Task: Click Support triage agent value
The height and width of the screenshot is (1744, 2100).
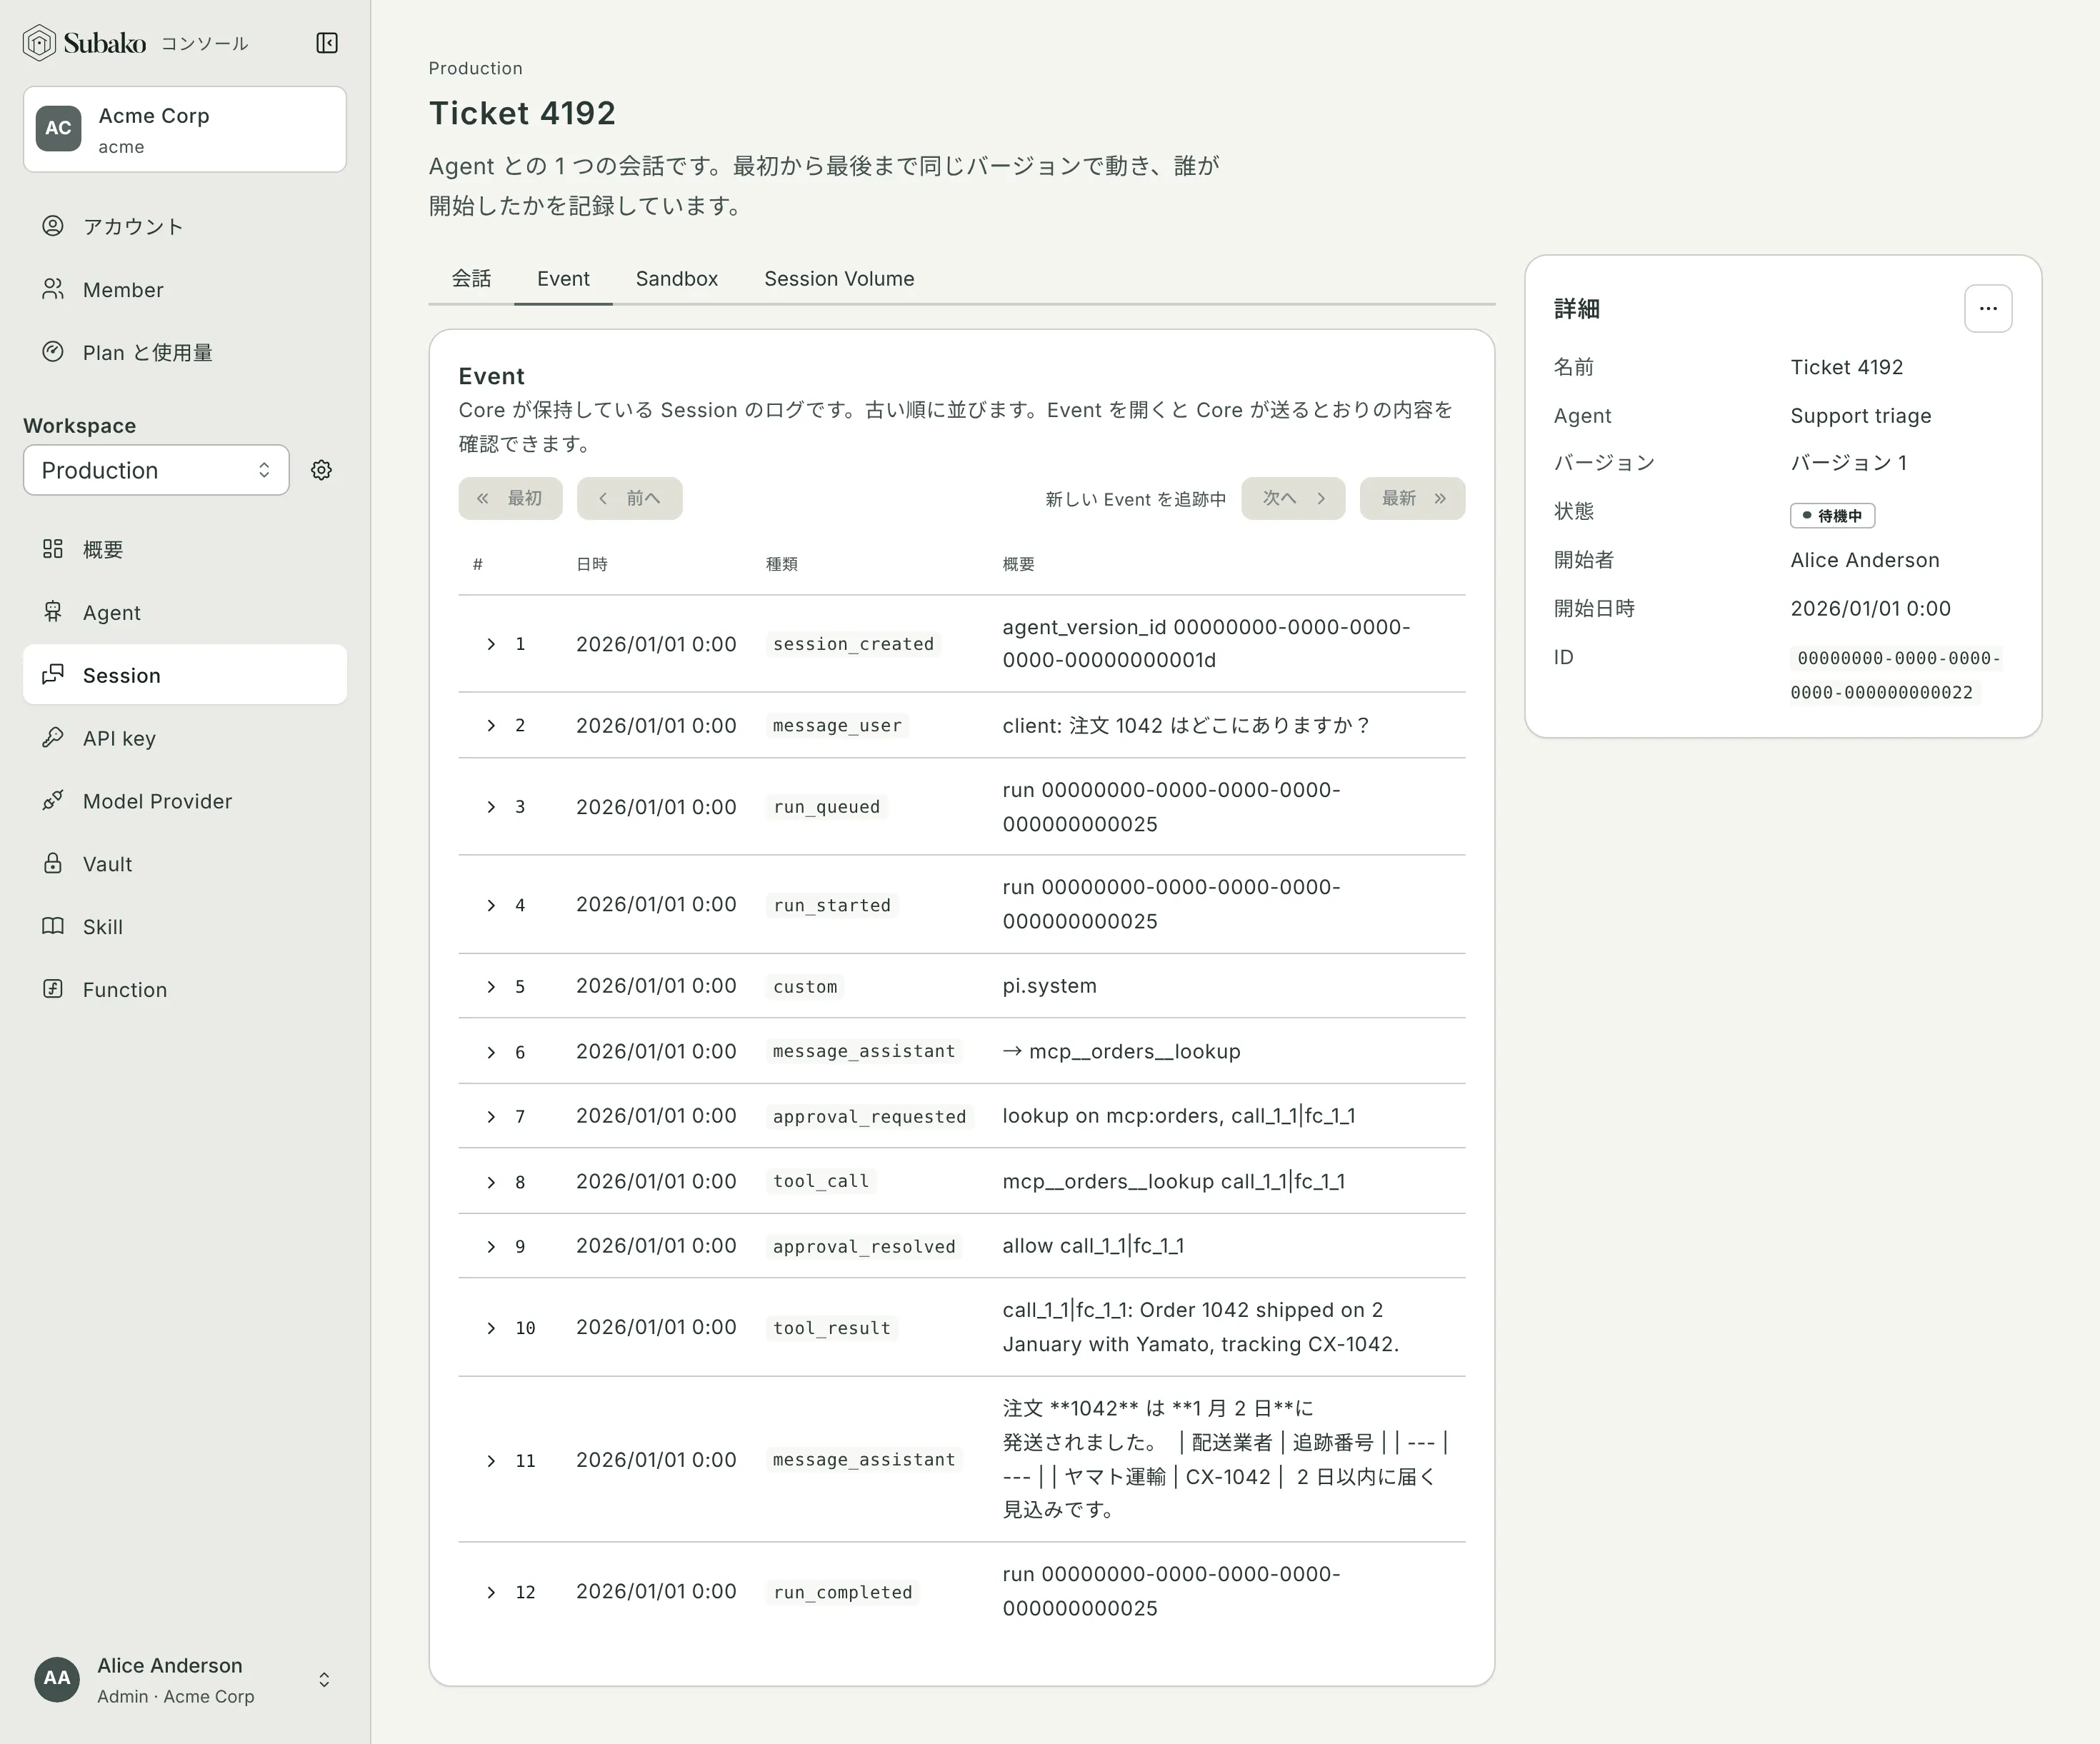Action: (1860, 416)
